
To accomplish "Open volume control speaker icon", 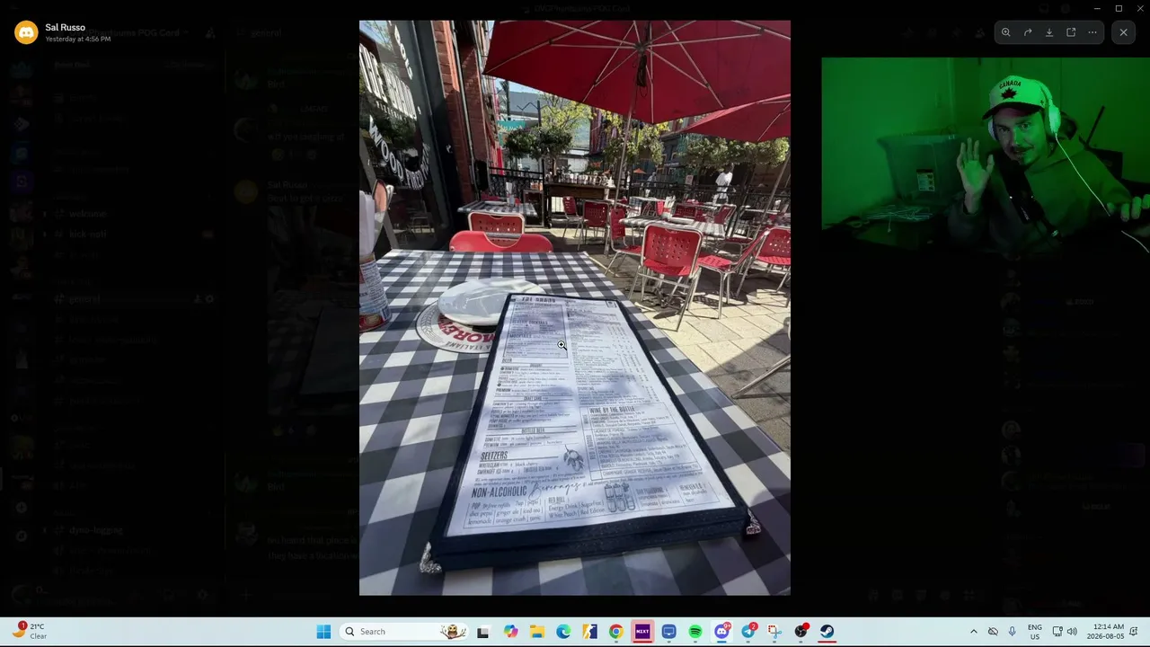I will pos(1072,632).
